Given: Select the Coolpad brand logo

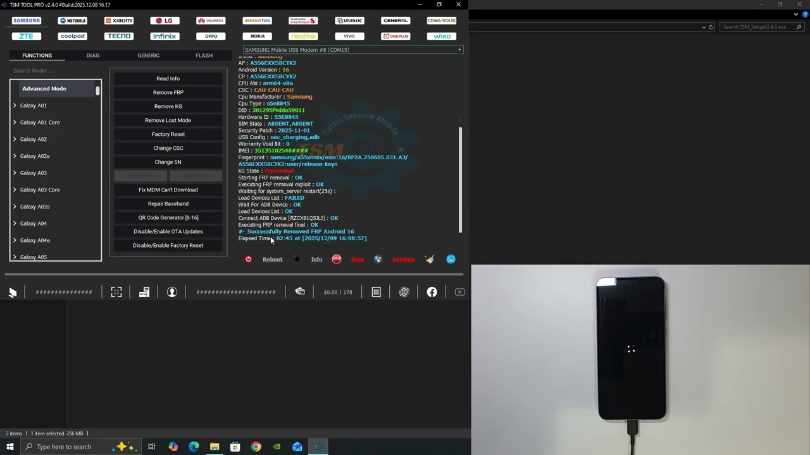Looking at the screenshot, I should pyautogui.click(x=73, y=36).
